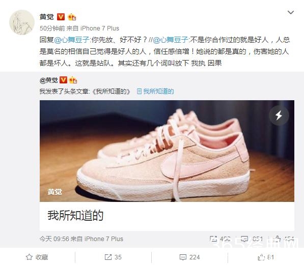Open the post options chevron at top right
Image resolution: width=304 pixels, height=265 pixels.
point(291,13)
